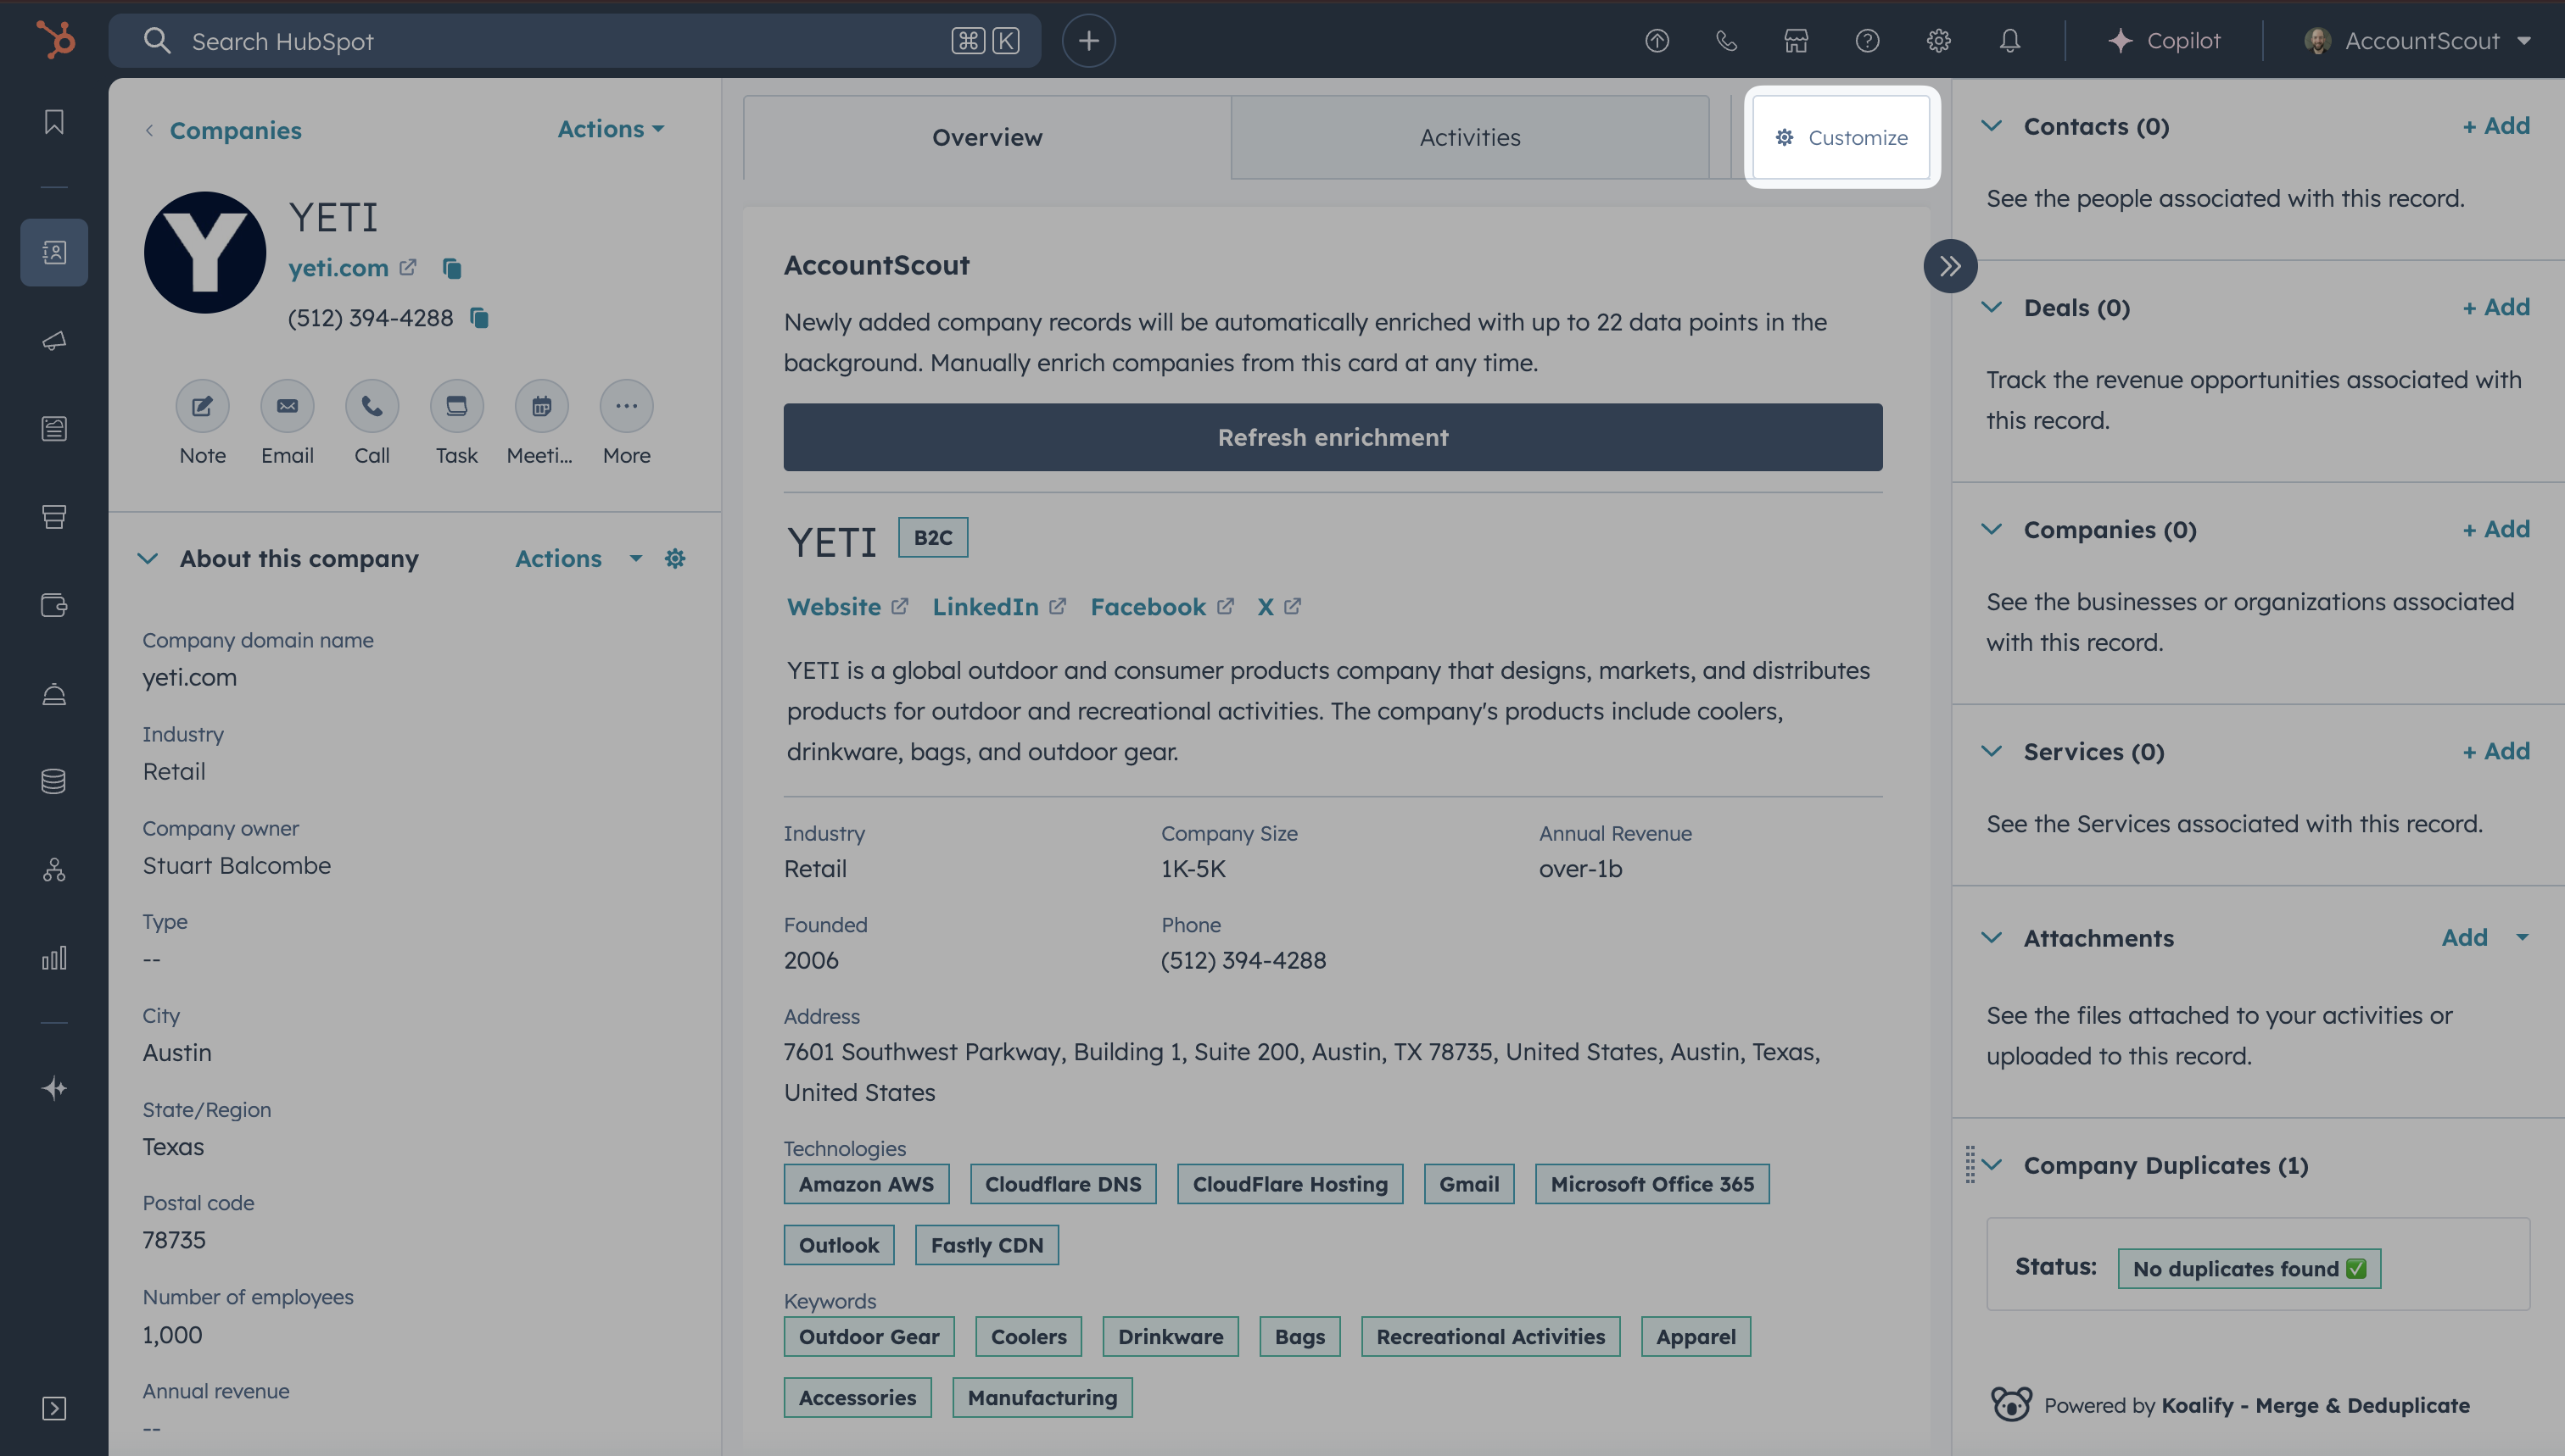
Task: Click the create new plus button
Action: (x=1089, y=41)
